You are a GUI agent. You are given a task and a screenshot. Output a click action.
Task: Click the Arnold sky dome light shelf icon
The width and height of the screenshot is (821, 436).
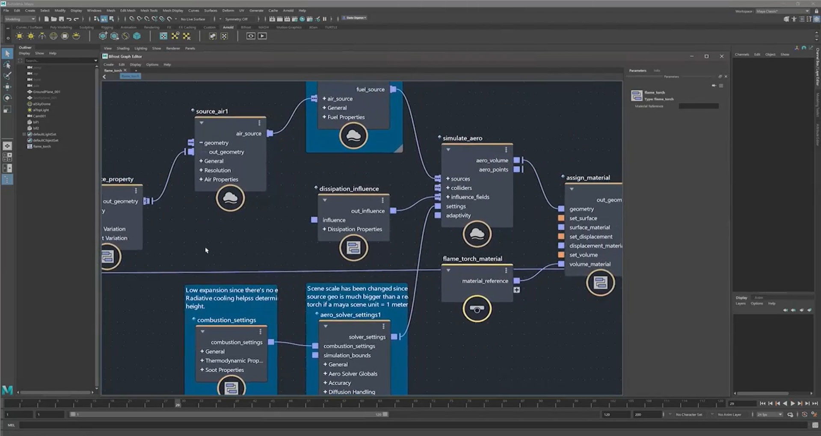(53, 36)
